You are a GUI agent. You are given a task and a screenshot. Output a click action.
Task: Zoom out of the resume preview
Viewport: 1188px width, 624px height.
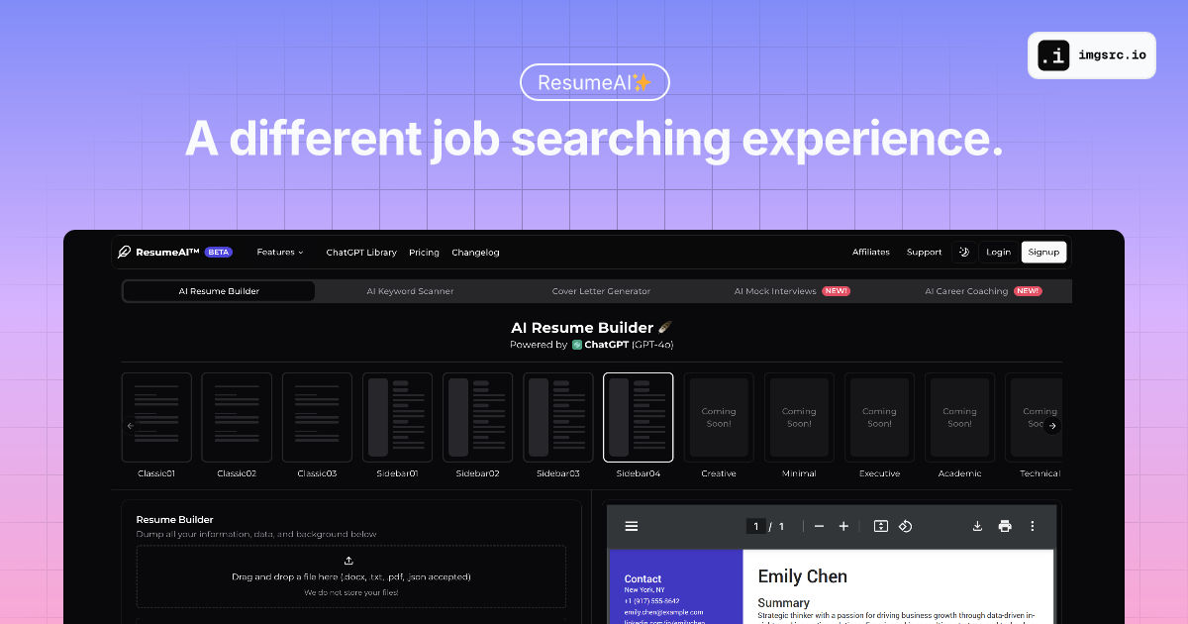pyautogui.click(x=819, y=526)
